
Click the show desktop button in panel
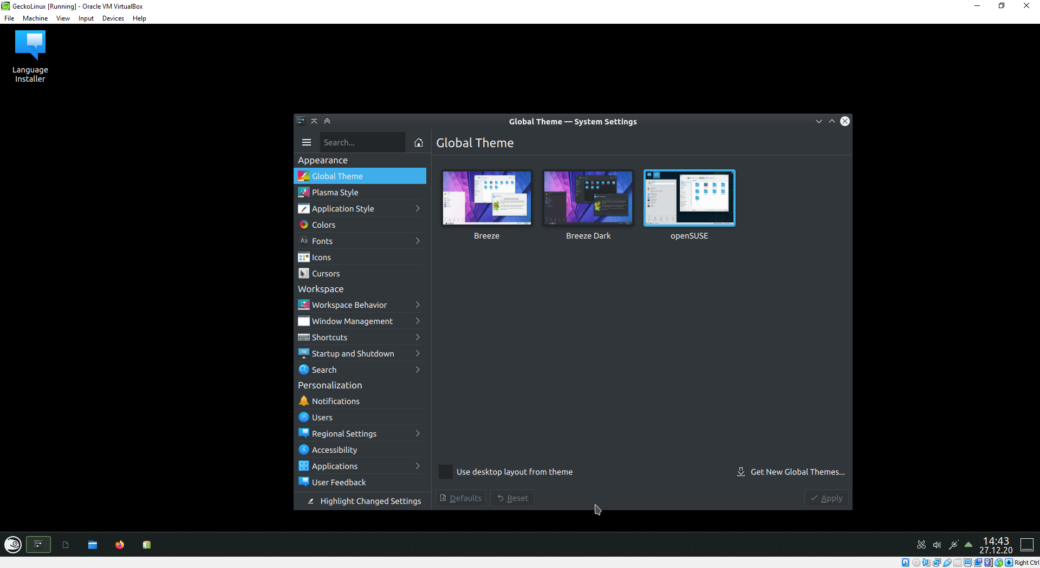1027,545
